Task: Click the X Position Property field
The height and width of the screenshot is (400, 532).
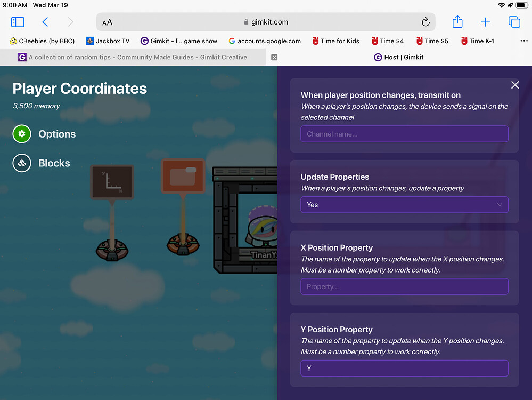Action: [x=404, y=286]
